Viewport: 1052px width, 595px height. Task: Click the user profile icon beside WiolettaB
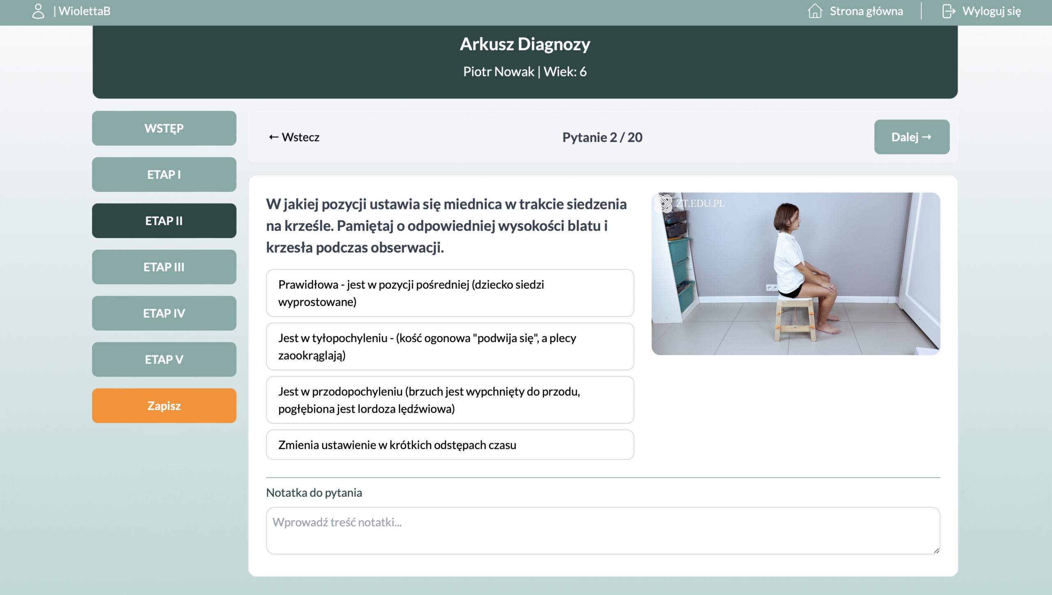tap(38, 11)
